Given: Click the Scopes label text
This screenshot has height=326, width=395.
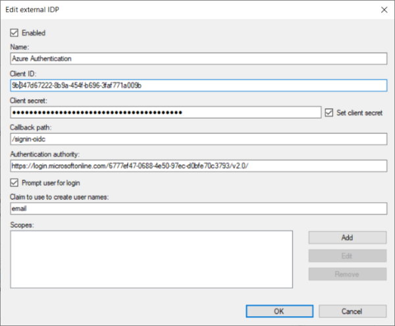Looking at the screenshot, I should pyautogui.click(x=23, y=224).
